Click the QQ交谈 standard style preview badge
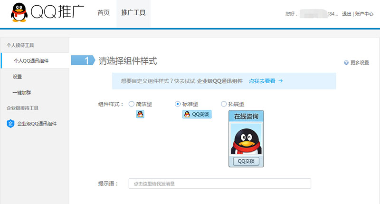 pyautogui.click(x=197, y=114)
